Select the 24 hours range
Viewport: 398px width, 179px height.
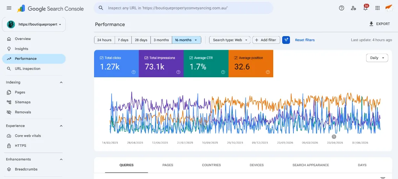click(104, 40)
